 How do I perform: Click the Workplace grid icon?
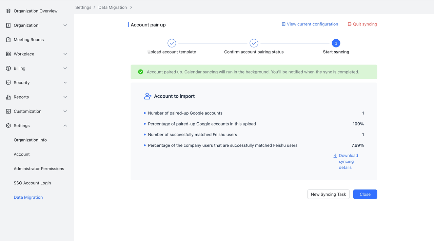click(x=8, y=54)
